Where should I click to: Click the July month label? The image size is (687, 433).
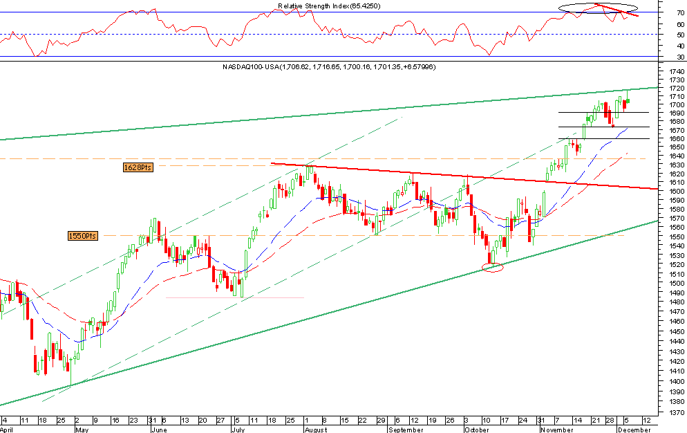(238, 430)
